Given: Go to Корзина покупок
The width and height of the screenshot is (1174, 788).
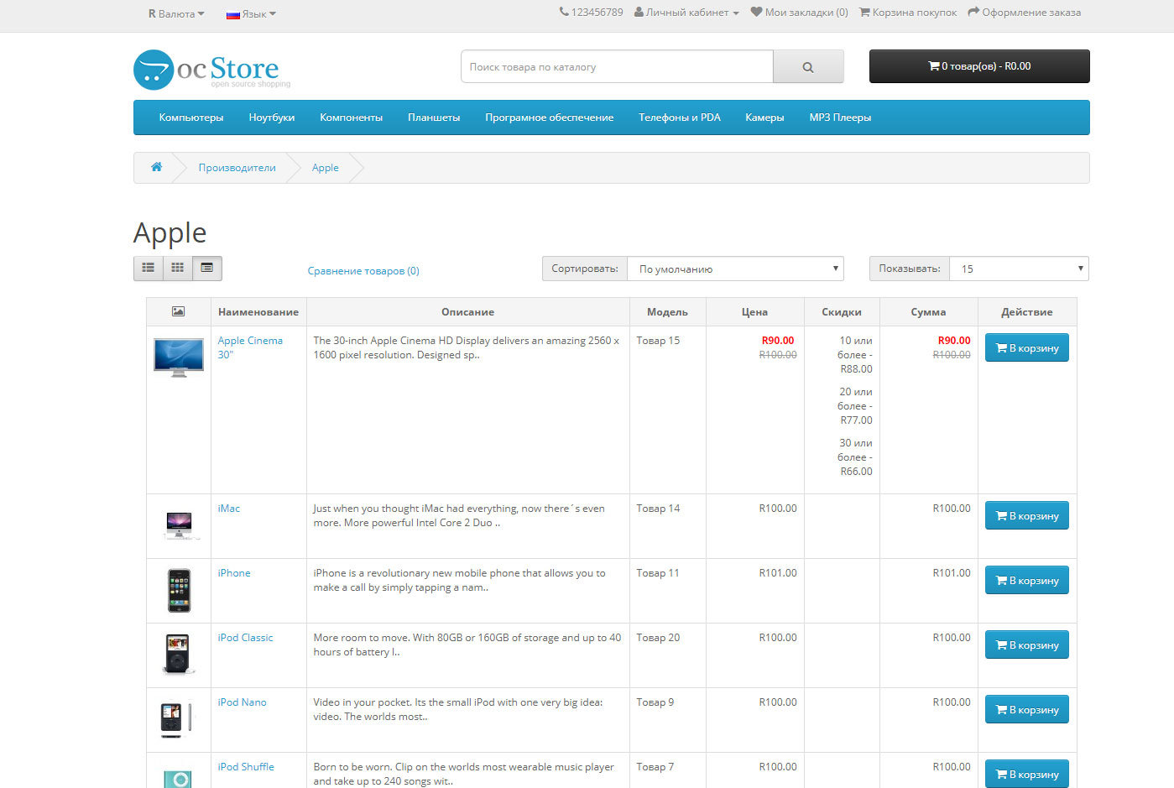Looking at the screenshot, I should 907,13.
